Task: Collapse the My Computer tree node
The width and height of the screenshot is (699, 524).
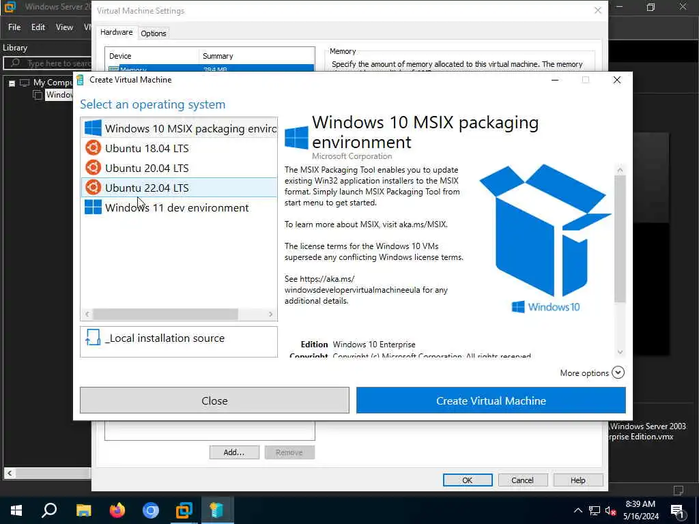Action: (x=12, y=83)
